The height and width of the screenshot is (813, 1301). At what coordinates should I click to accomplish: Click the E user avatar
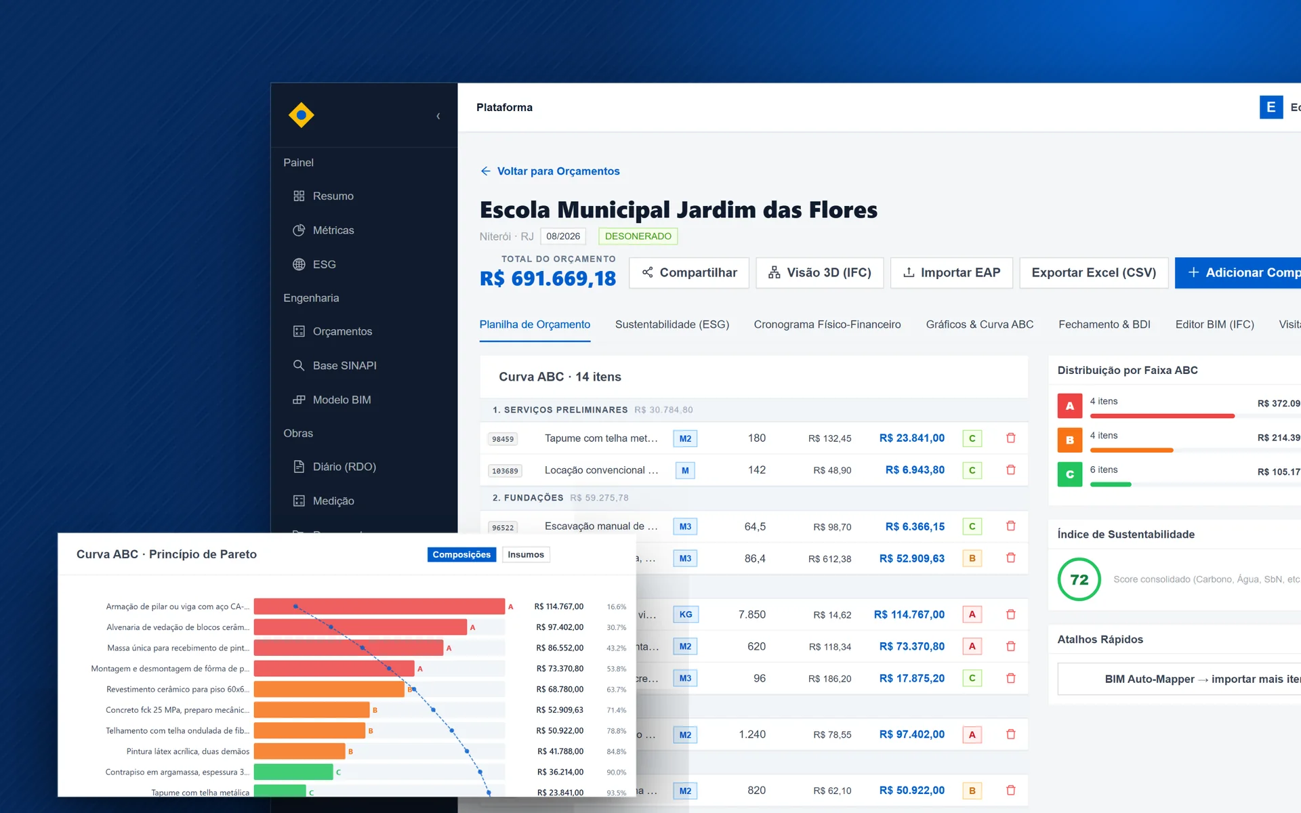pos(1271,107)
